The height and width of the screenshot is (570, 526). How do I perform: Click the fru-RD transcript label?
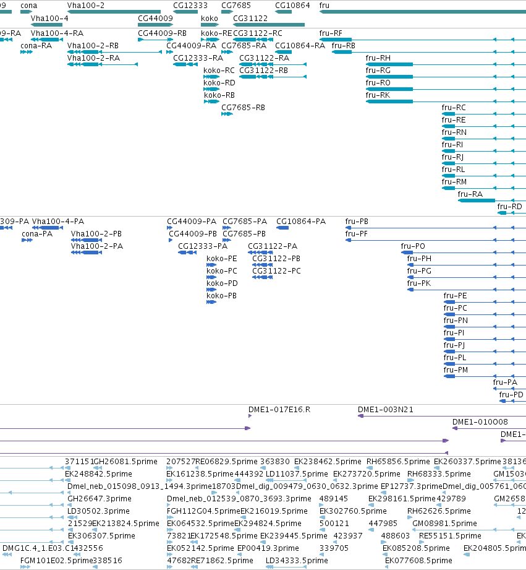point(510,206)
